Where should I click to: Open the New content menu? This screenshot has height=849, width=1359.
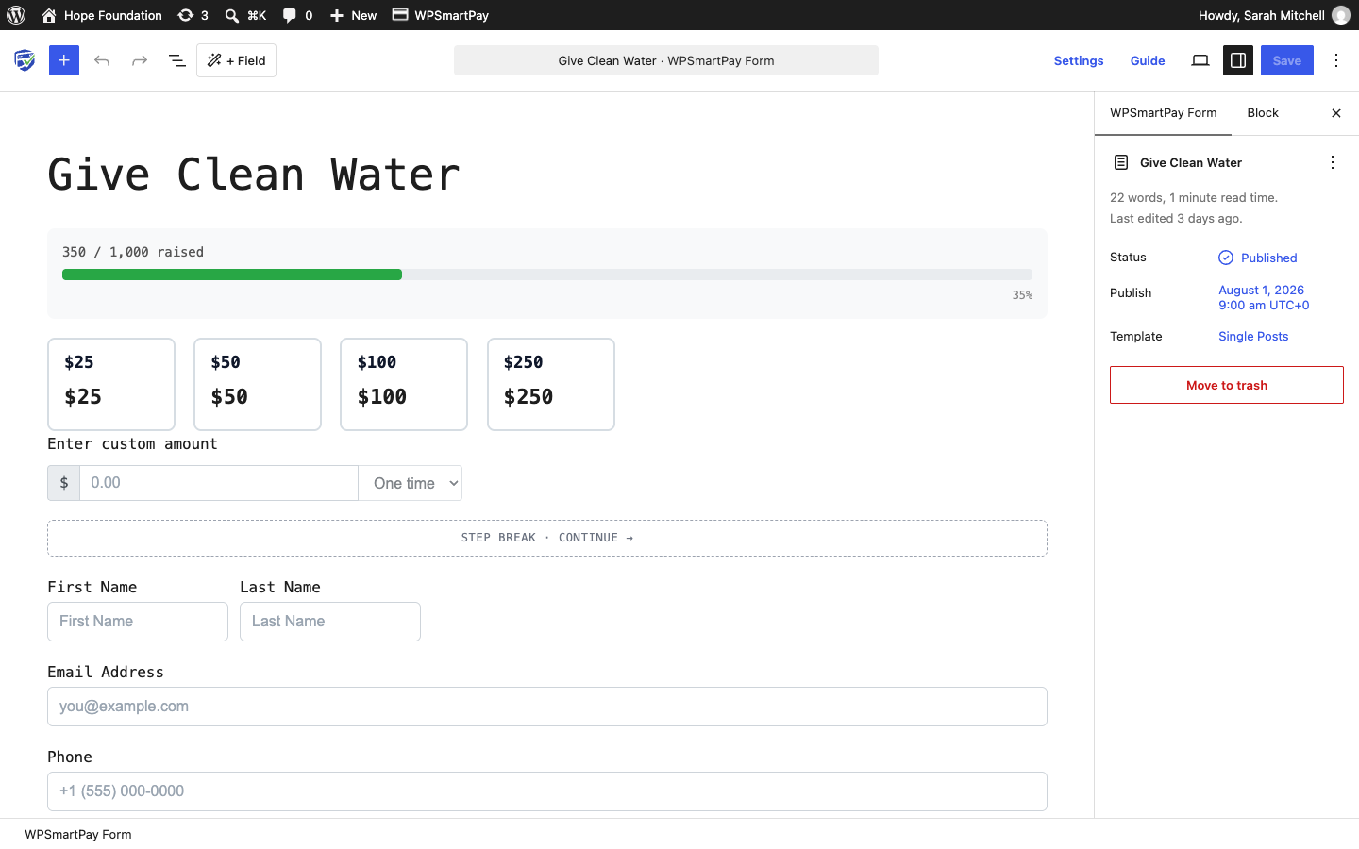(353, 15)
